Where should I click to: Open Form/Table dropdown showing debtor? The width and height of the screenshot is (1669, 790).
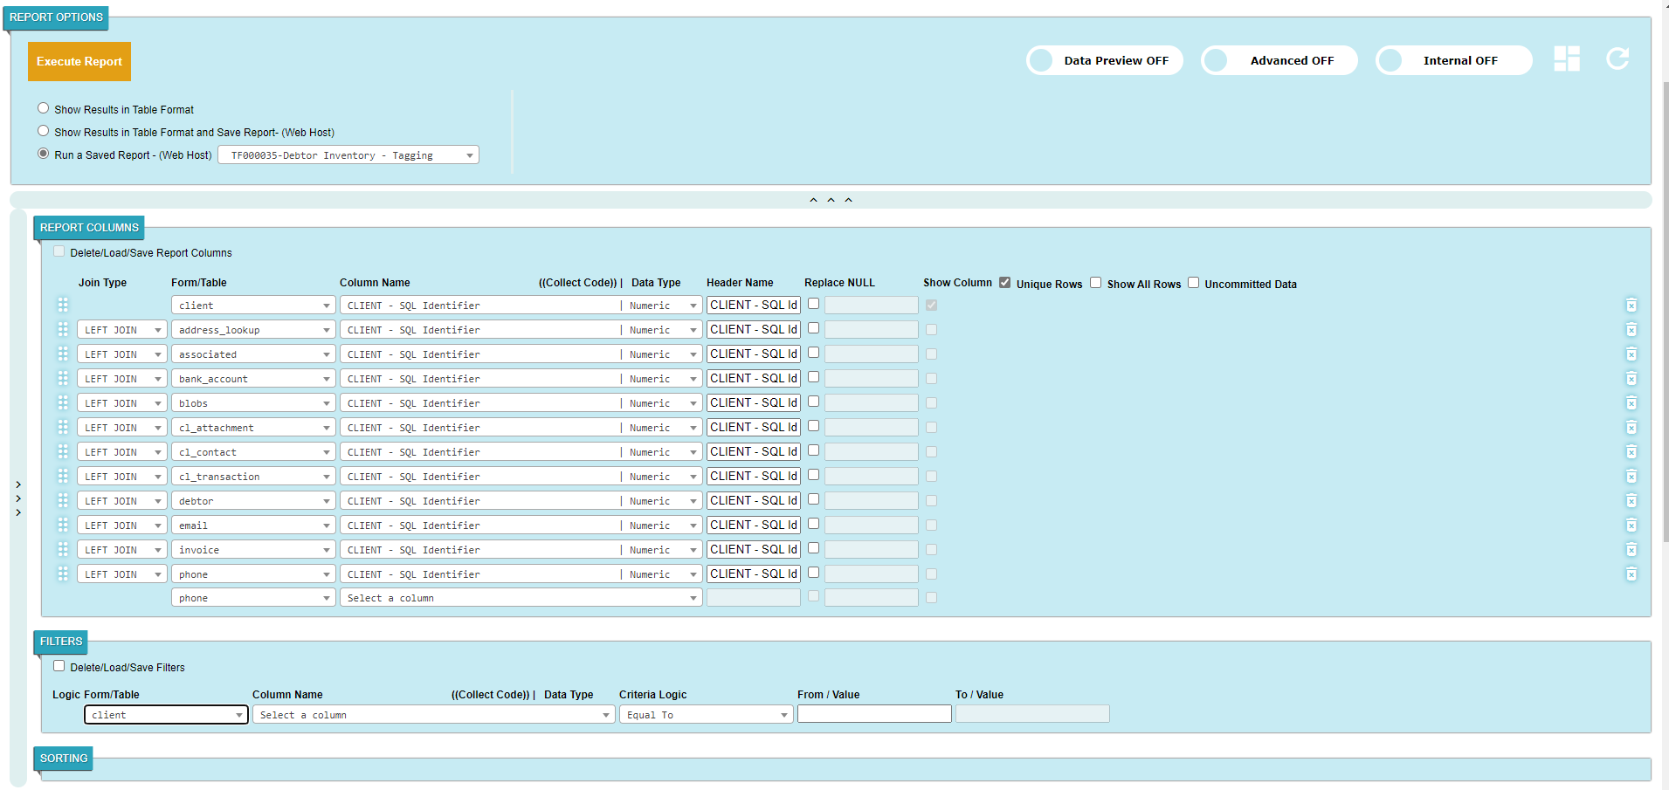(253, 501)
